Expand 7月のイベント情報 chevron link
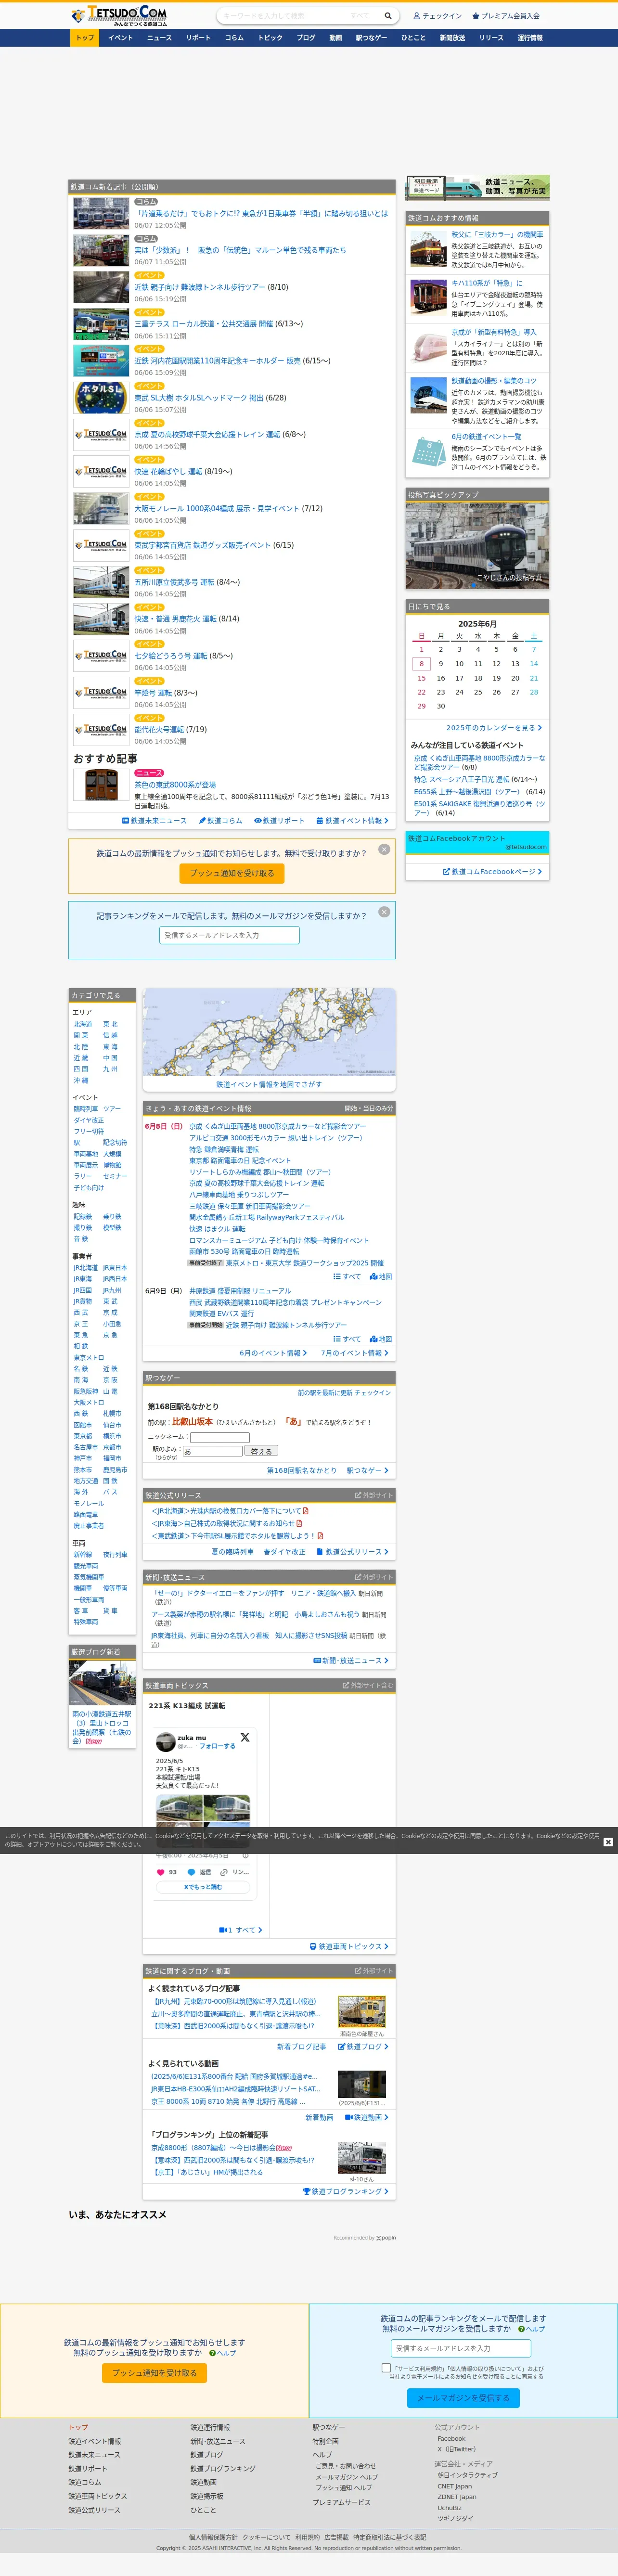The height and width of the screenshot is (2576, 618). [355, 1353]
